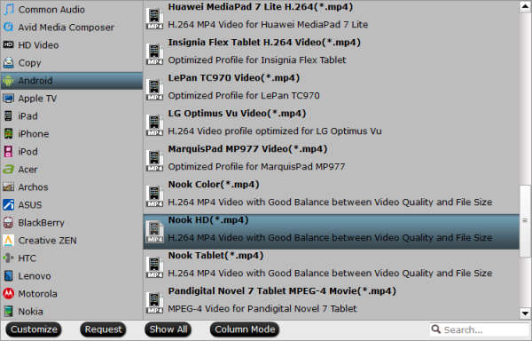Click the search magnifier icon
Screen dimensions: 532x341
(x=435, y=329)
